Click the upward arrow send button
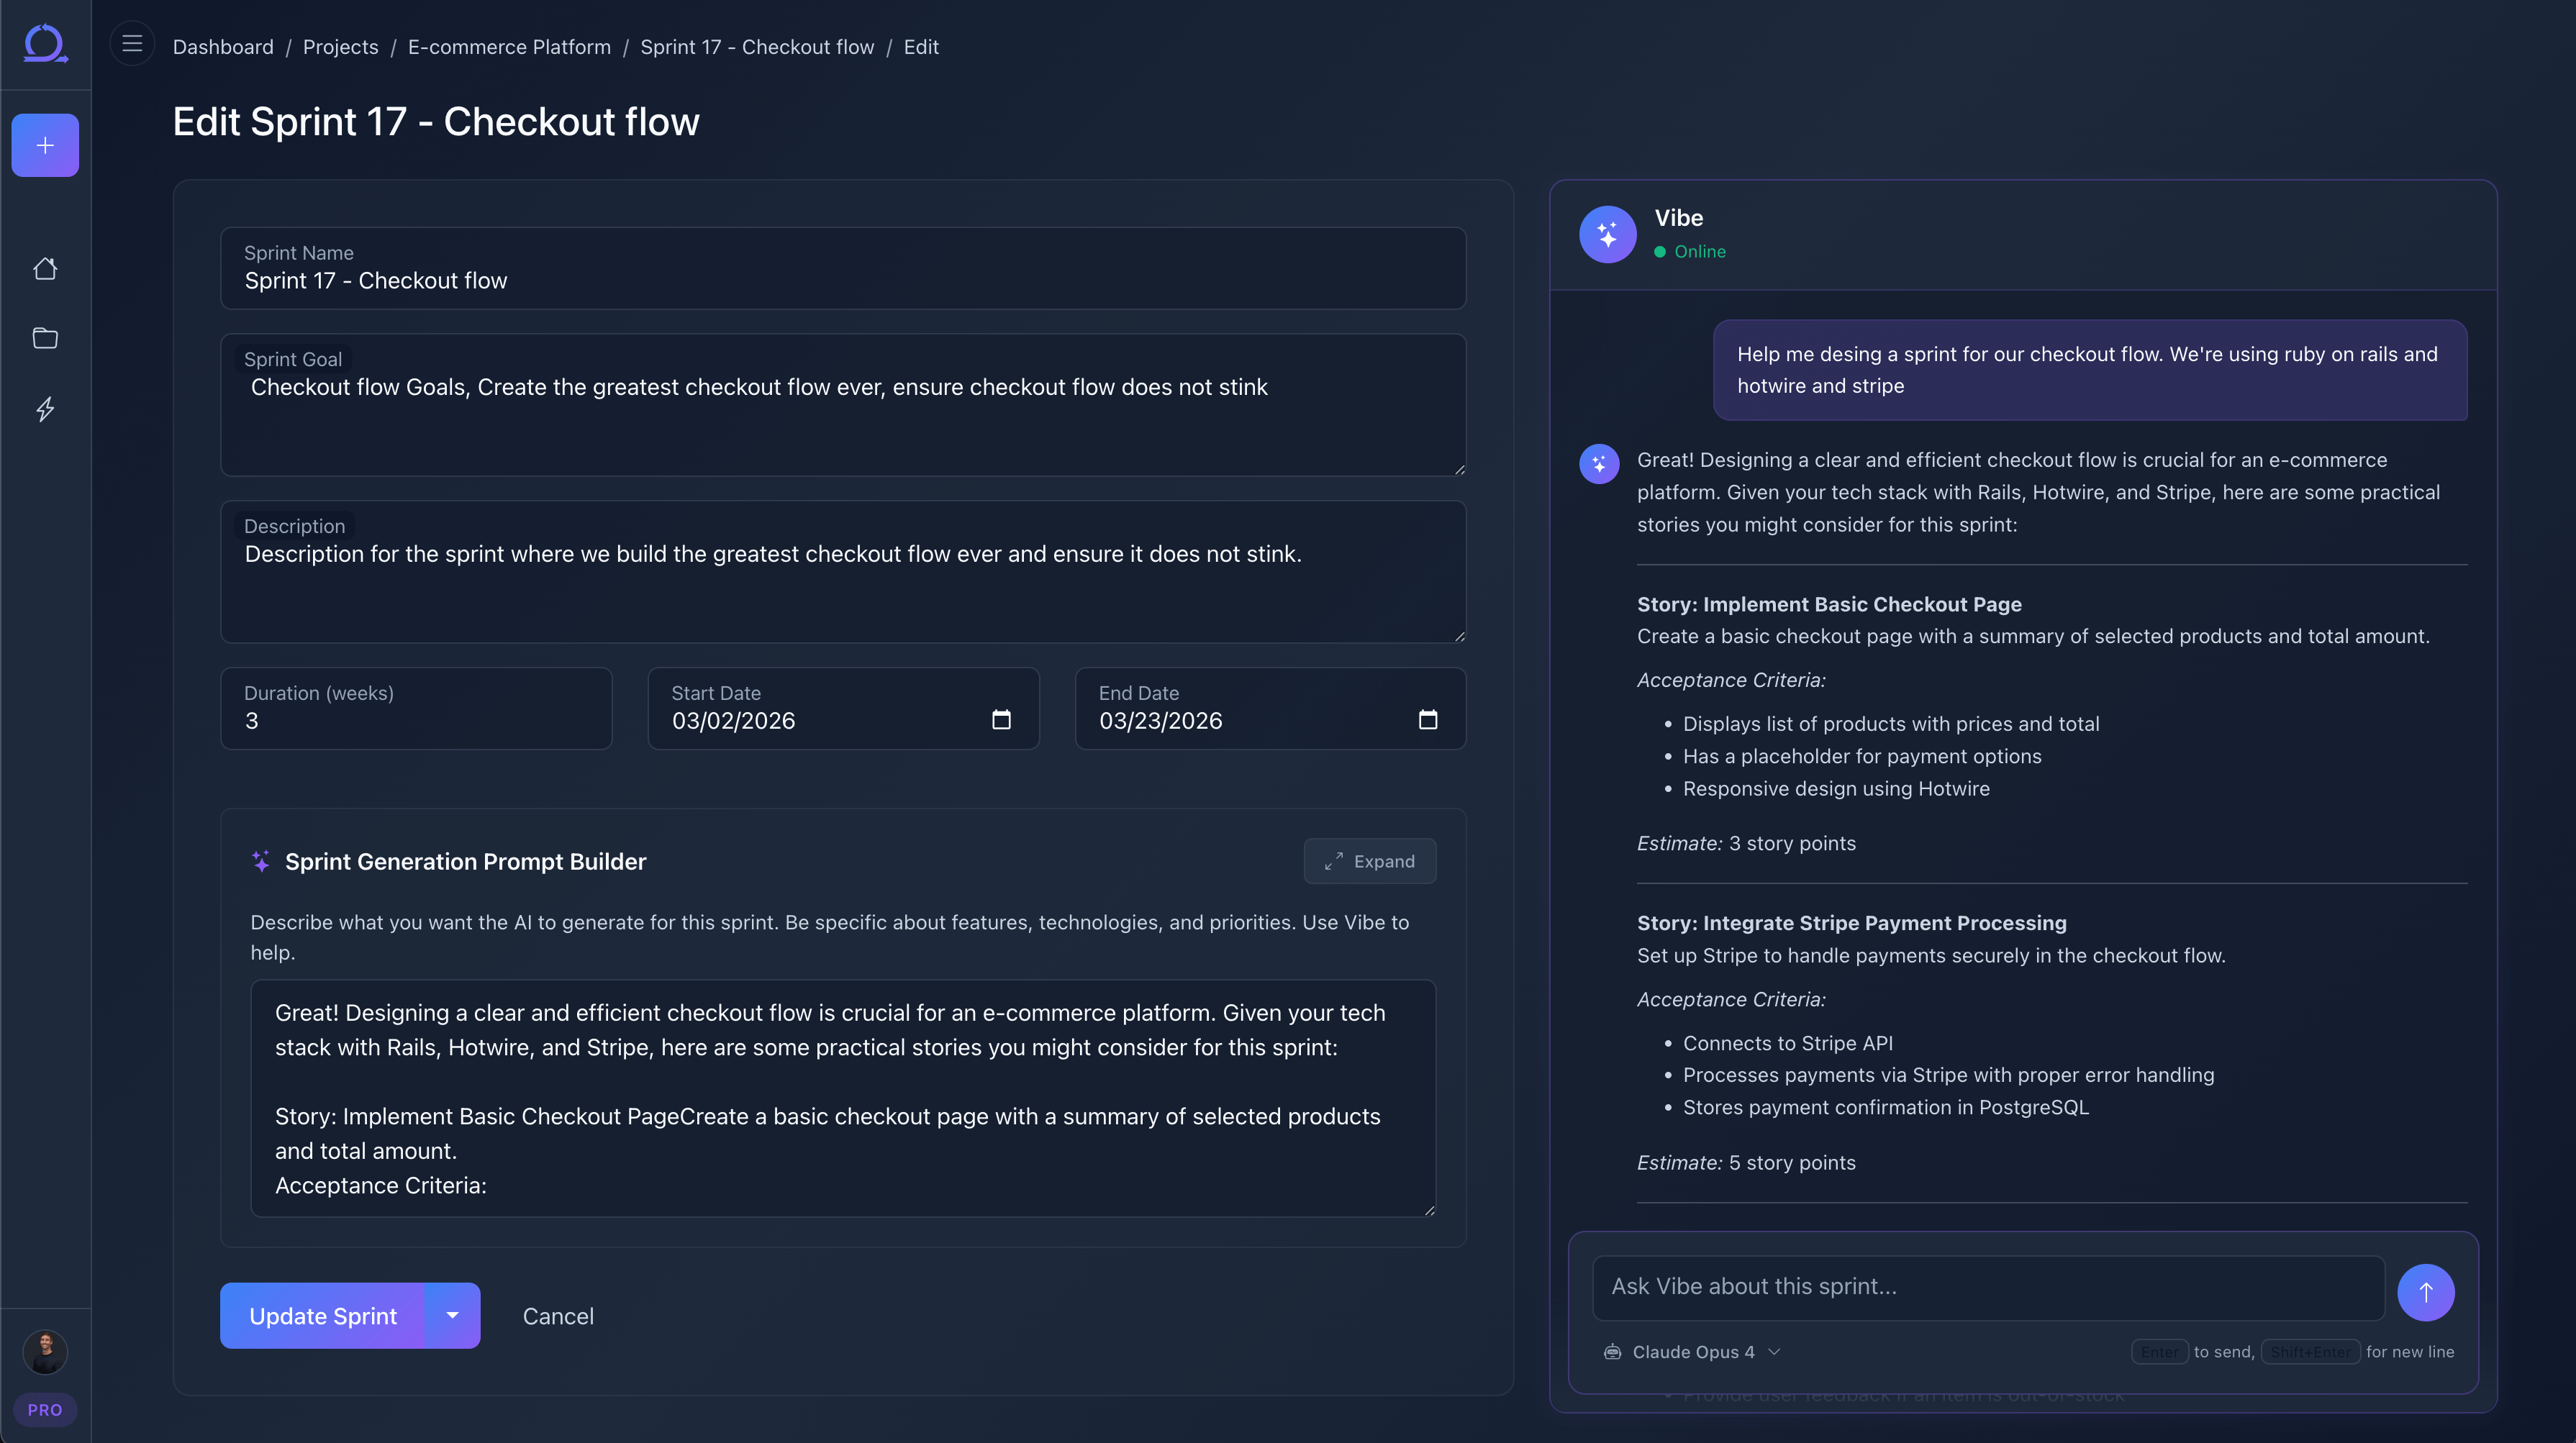This screenshot has height=1443, width=2576. coord(2426,1292)
